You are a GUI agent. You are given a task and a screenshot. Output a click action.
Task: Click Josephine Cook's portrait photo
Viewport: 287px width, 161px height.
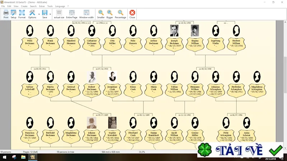click(112, 77)
